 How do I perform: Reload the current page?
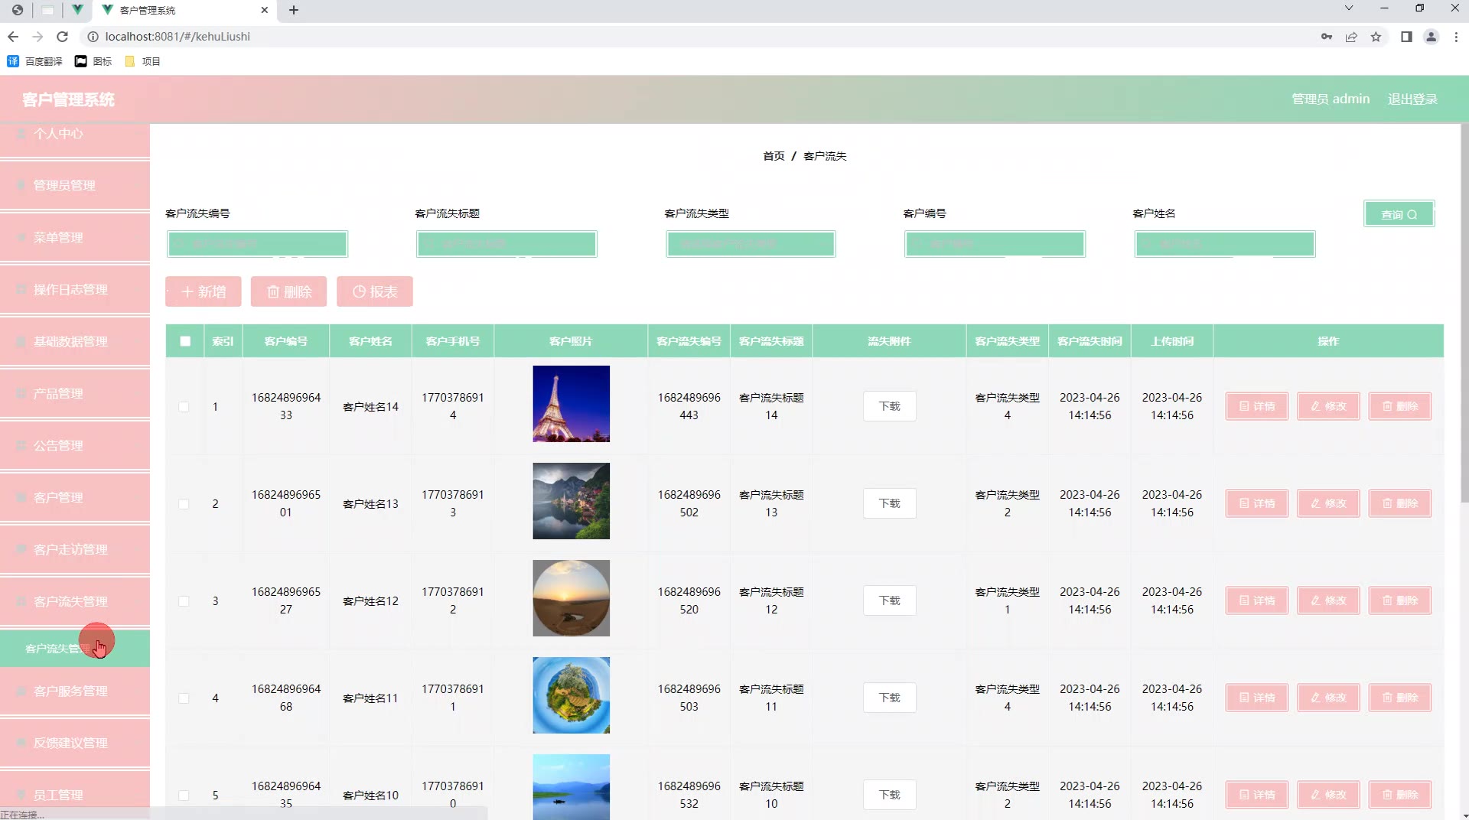click(x=63, y=37)
